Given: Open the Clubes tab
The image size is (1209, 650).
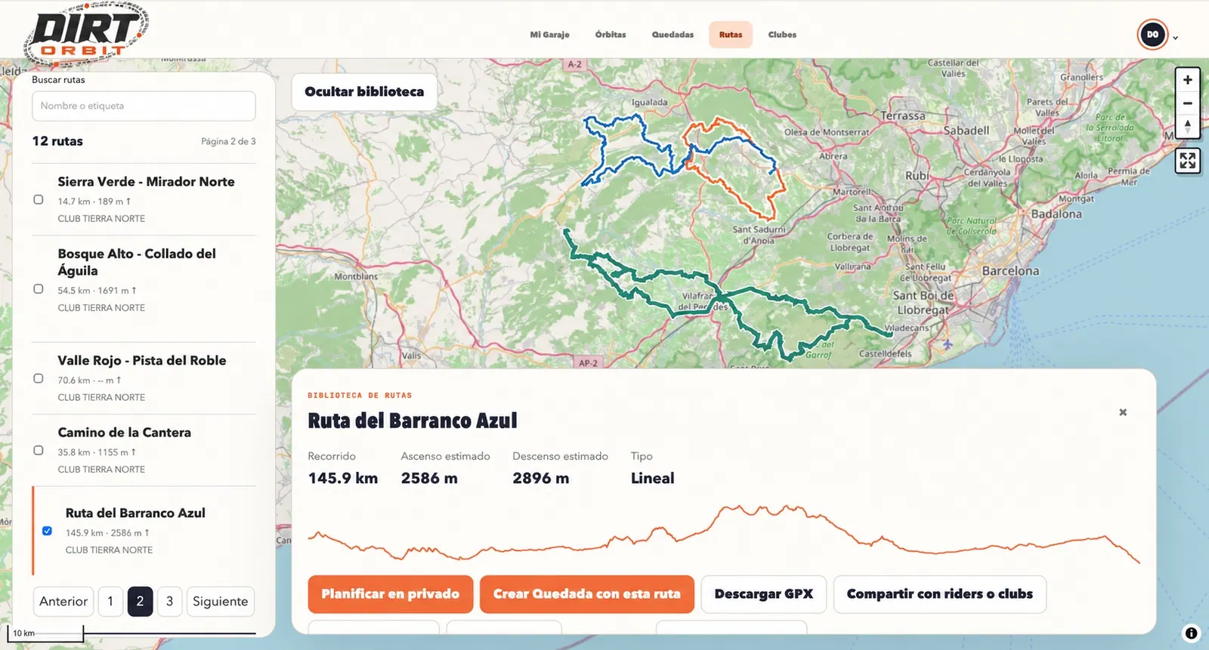Looking at the screenshot, I should [782, 35].
